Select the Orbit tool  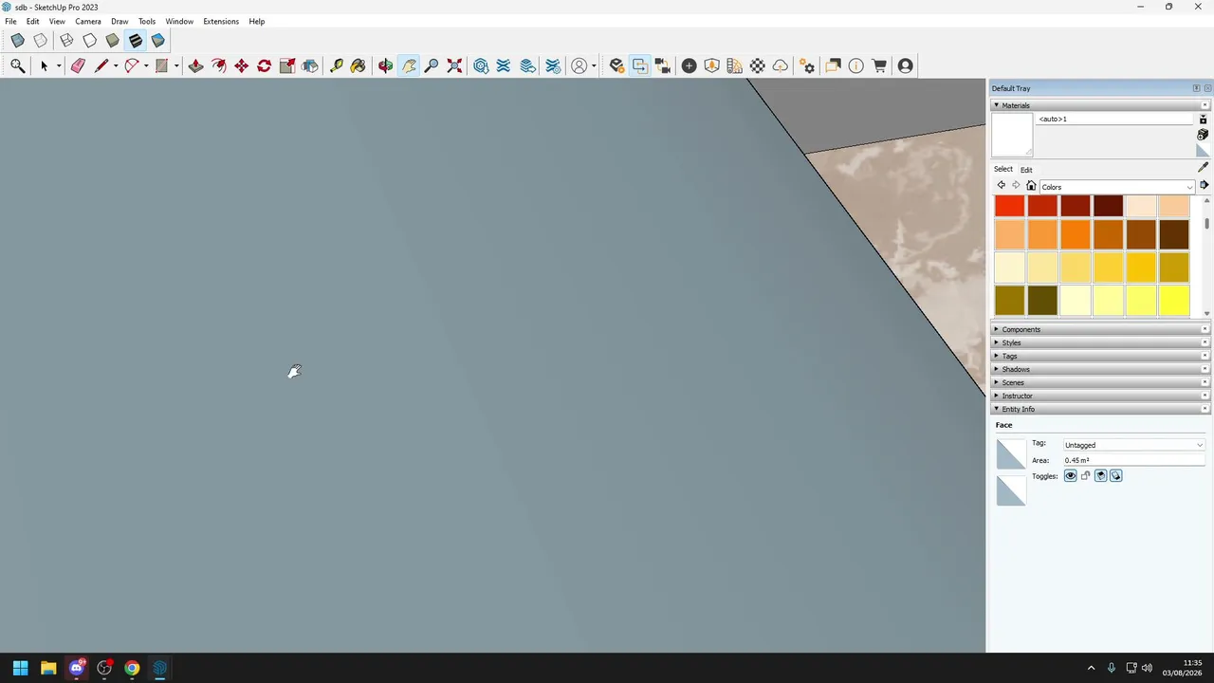(x=385, y=65)
